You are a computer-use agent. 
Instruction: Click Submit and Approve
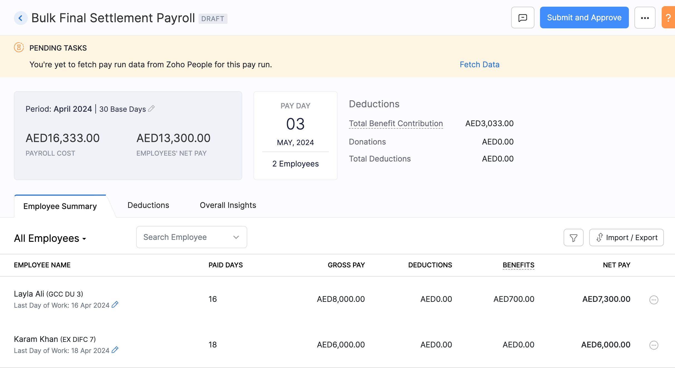(584, 18)
